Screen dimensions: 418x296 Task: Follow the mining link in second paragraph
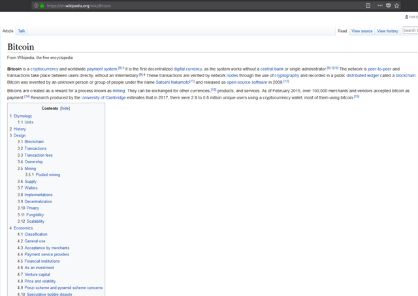119,91
